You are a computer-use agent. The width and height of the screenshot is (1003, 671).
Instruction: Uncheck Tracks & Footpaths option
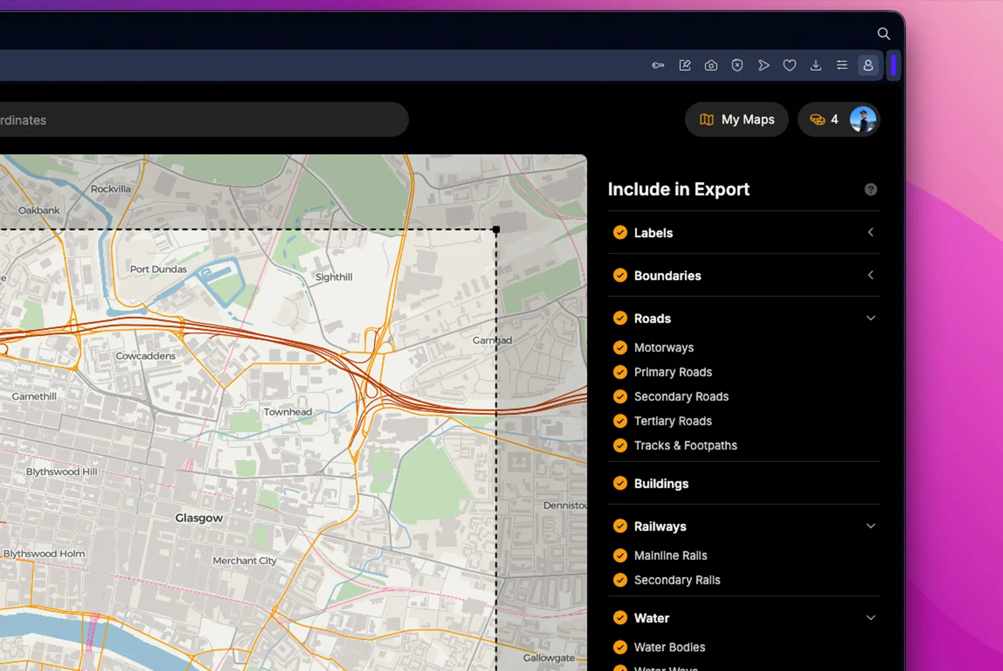click(620, 445)
